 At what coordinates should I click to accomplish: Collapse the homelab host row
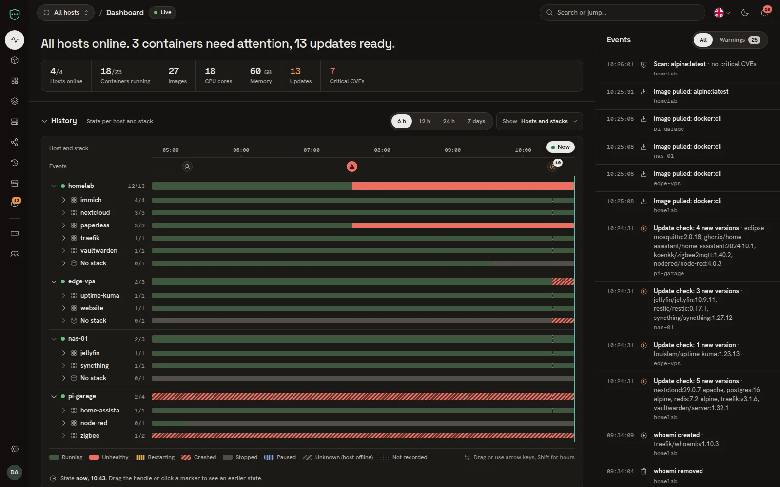click(54, 186)
